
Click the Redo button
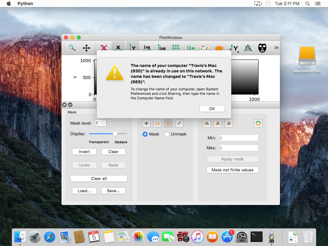point(113,165)
